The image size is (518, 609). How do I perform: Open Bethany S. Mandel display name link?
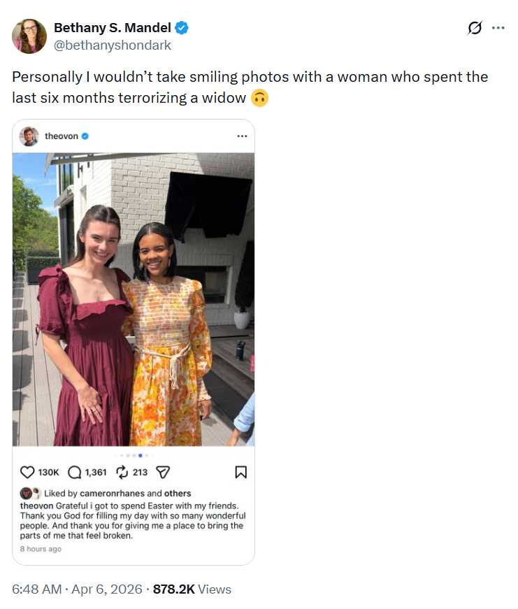pyautogui.click(x=112, y=28)
